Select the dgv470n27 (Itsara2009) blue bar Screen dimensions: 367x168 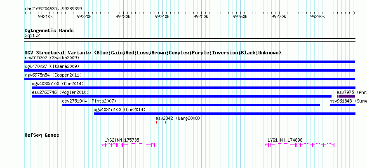pos(190,70)
